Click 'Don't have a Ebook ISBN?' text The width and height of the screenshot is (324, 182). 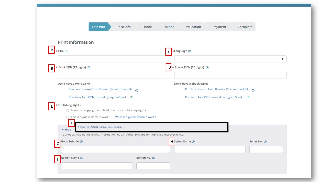point(191,84)
